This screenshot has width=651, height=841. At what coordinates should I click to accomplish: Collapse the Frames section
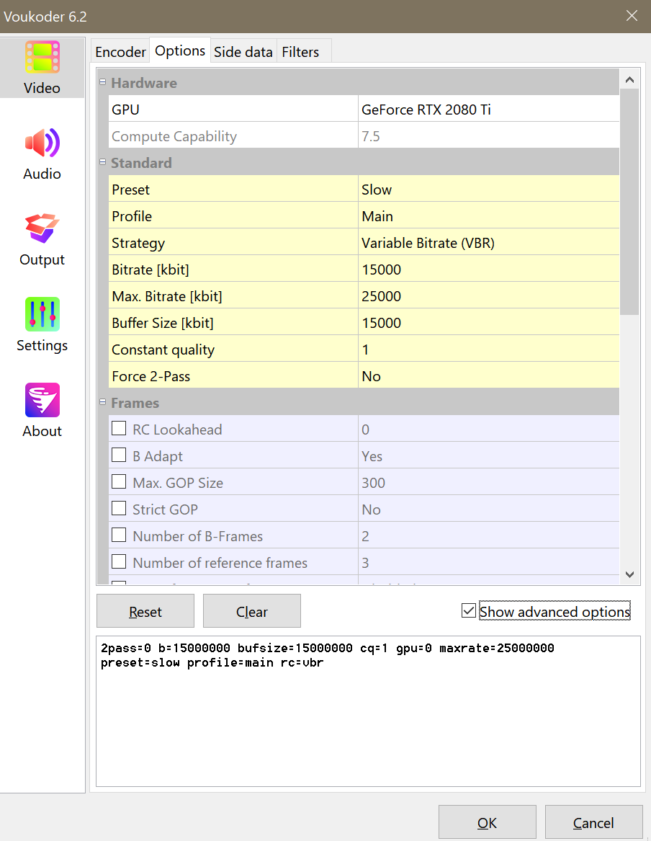(102, 403)
